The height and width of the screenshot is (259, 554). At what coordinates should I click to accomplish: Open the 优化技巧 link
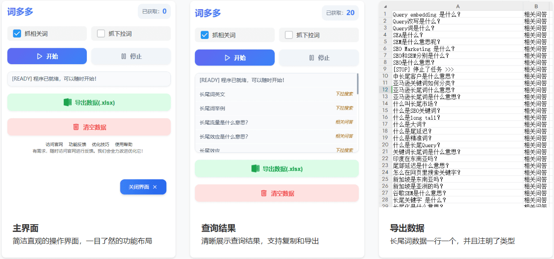pos(101,144)
